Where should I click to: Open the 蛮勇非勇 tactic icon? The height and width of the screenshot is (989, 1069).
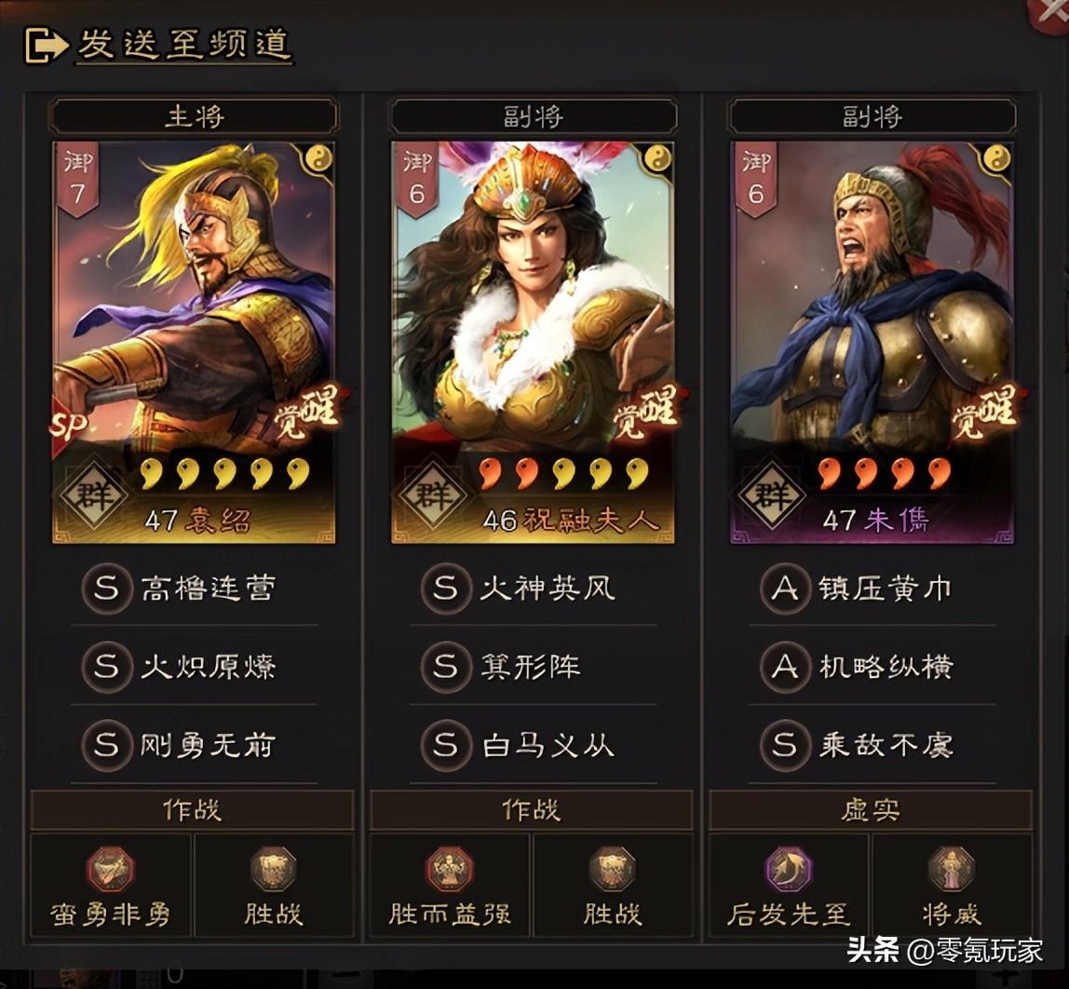[111, 869]
